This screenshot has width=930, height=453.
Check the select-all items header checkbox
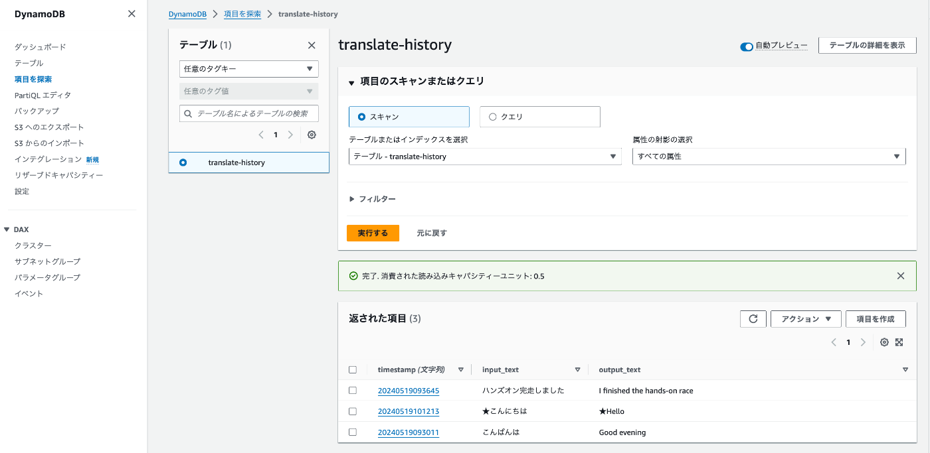click(353, 369)
